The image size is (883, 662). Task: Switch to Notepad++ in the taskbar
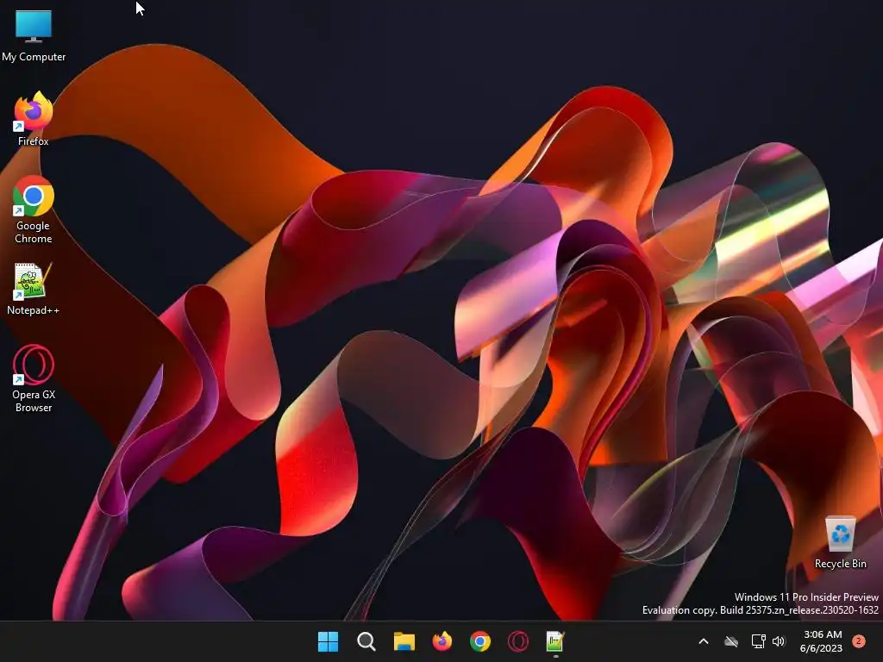click(555, 641)
